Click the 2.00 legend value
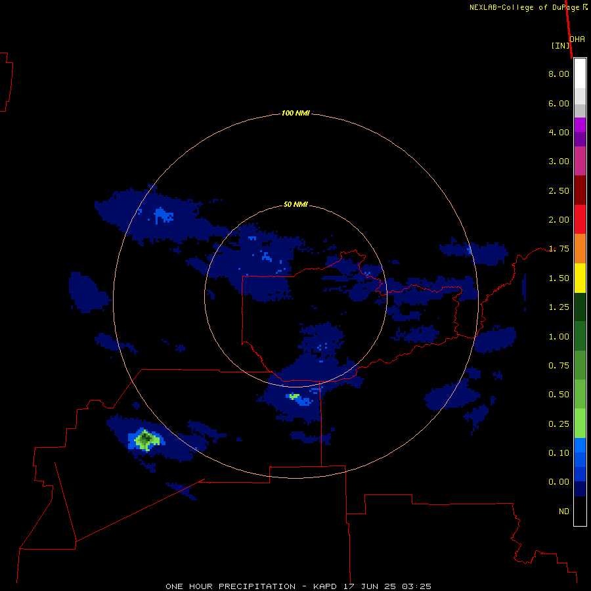This screenshot has height=591, width=591. point(559,220)
